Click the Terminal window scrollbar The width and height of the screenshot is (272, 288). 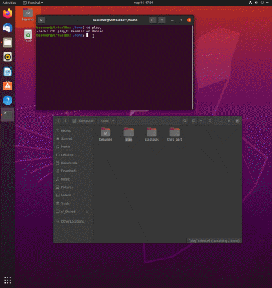pyautogui.click(x=193, y=67)
